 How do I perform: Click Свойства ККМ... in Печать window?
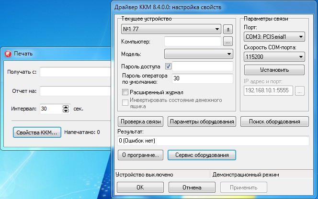[x=37, y=133]
